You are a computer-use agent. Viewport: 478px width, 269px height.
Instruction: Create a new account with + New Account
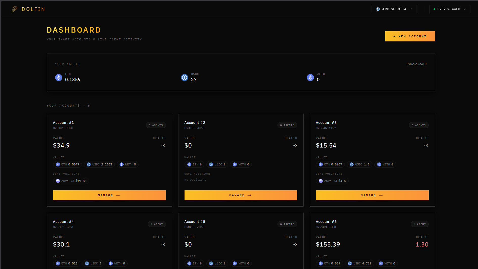click(410, 36)
